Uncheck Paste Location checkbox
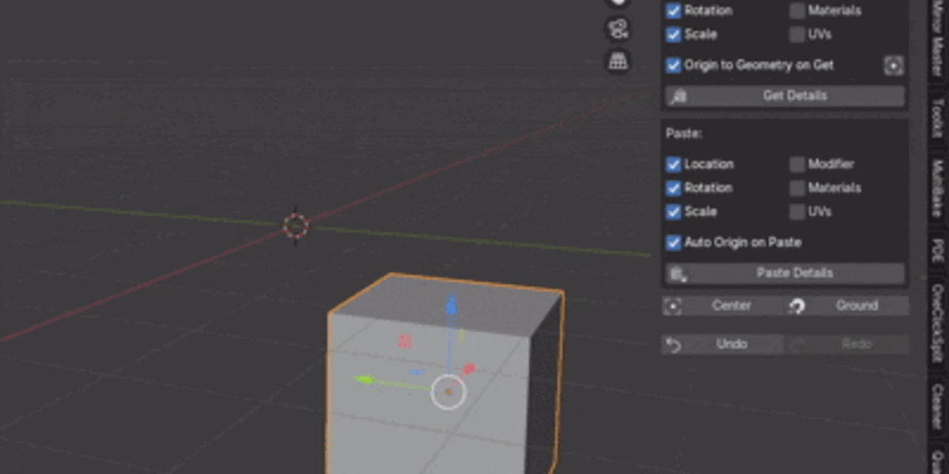 674,164
